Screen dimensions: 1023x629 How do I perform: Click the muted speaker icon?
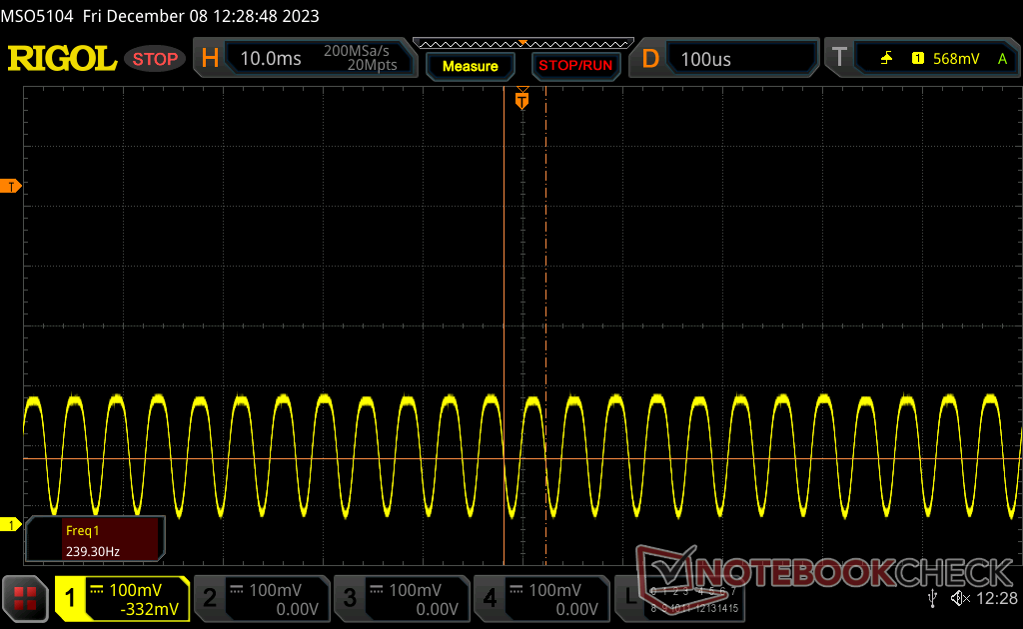click(960, 598)
